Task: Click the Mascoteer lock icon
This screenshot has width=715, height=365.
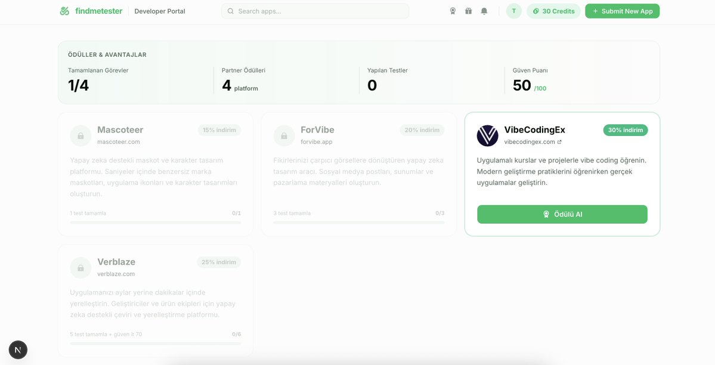Action: tap(81, 136)
